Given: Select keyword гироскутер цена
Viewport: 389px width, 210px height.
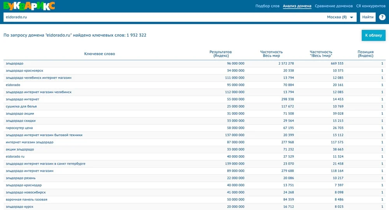Looking at the screenshot, I should pos(19,128).
